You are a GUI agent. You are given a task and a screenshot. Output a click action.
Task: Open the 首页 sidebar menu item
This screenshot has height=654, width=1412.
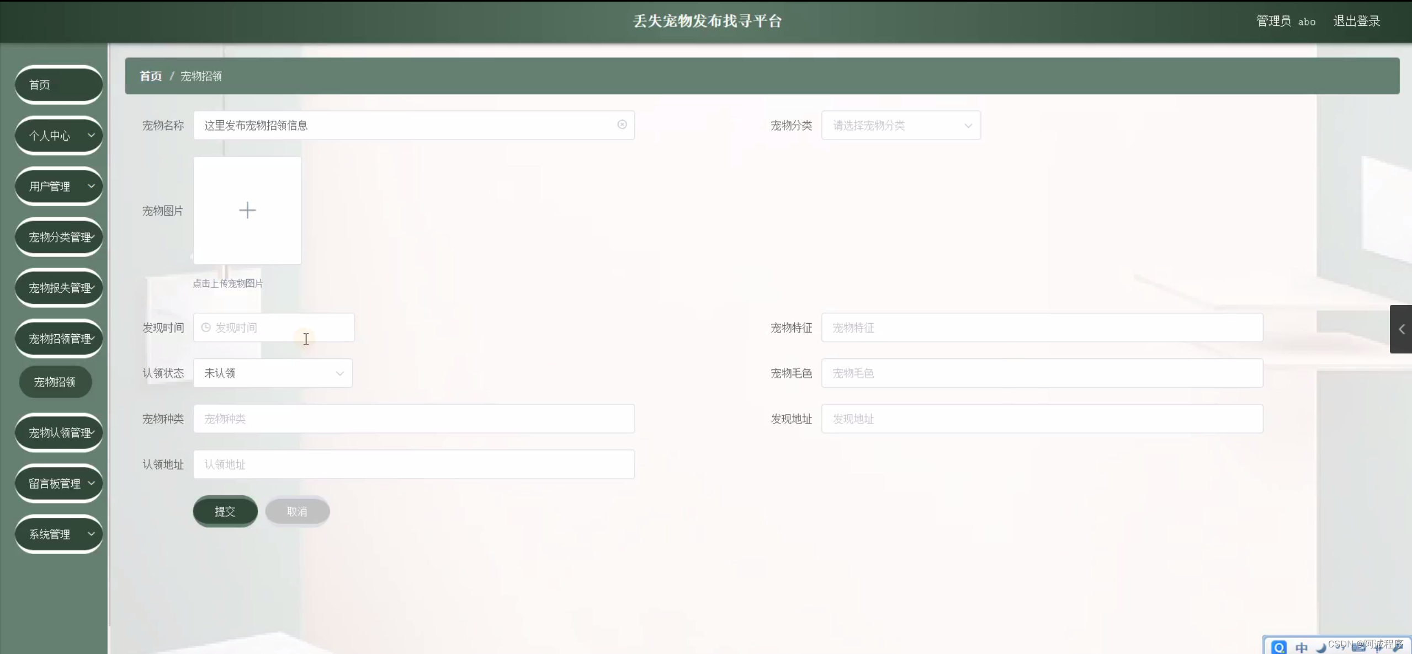tap(59, 85)
